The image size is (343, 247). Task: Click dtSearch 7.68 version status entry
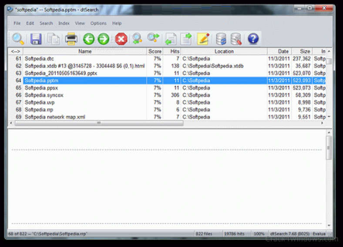click(x=289, y=233)
